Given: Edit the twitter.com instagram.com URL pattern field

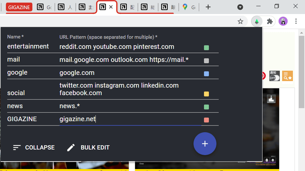Looking at the screenshot, I should pos(130,89).
